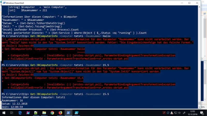This screenshot has height=116, width=207.
Task: Click command ending with 'Raumnummer Hallo' prompt
Action: 56,36
